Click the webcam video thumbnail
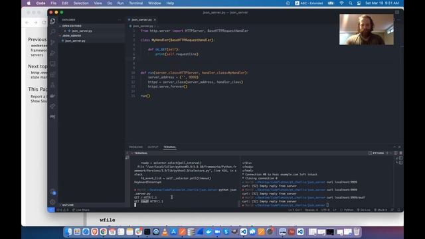425x239 pixels. pos(367,29)
